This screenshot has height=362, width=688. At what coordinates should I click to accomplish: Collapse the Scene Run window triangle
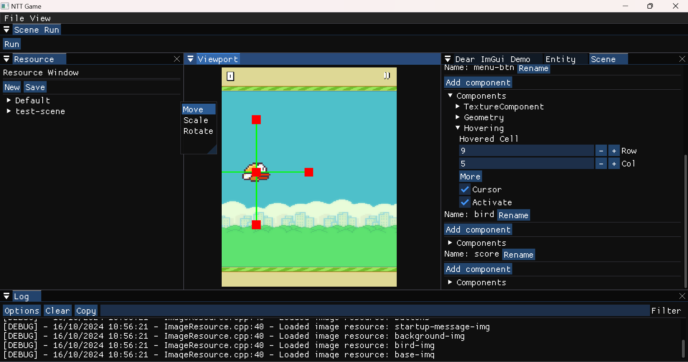pos(6,30)
